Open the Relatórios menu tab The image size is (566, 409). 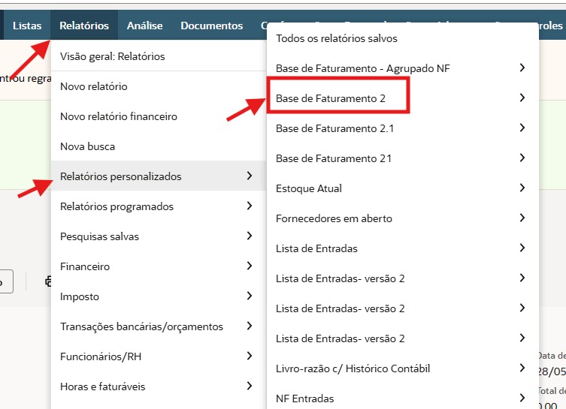pyautogui.click(x=84, y=26)
